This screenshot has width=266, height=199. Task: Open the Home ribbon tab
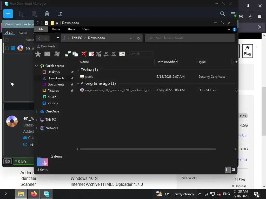coord(56,29)
